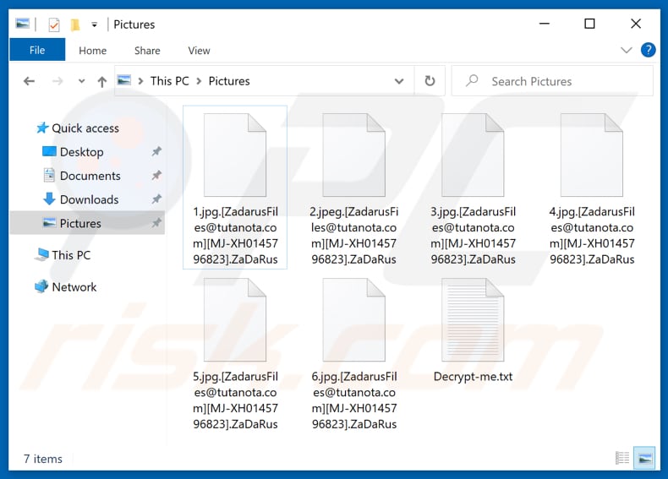The width and height of the screenshot is (668, 479).
Task: Click the 7 items status text
Action: [x=43, y=459]
